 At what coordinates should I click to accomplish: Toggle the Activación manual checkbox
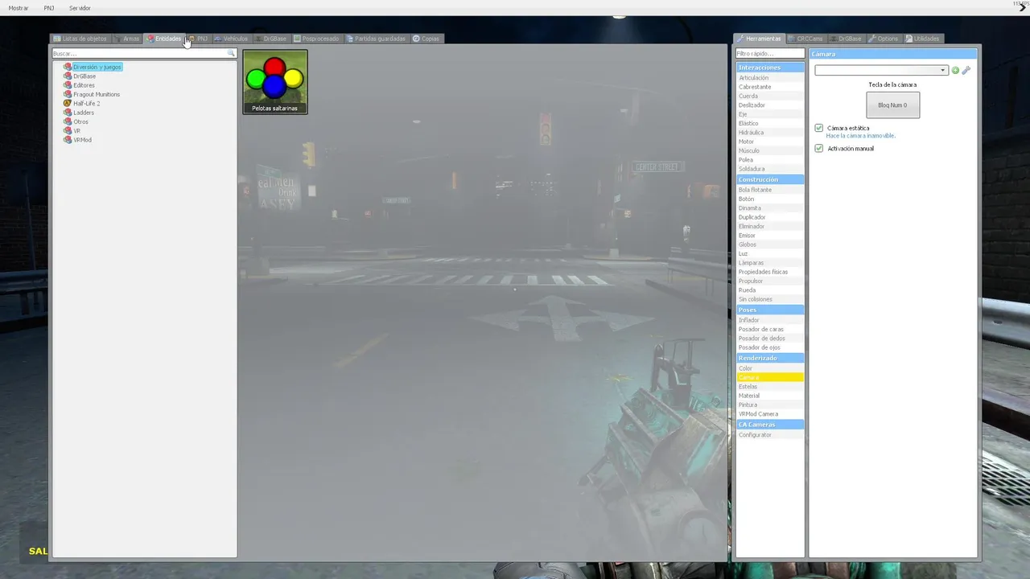[819, 149]
